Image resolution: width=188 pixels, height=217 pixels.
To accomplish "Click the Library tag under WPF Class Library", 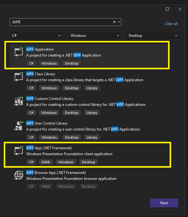I will click(x=92, y=88).
